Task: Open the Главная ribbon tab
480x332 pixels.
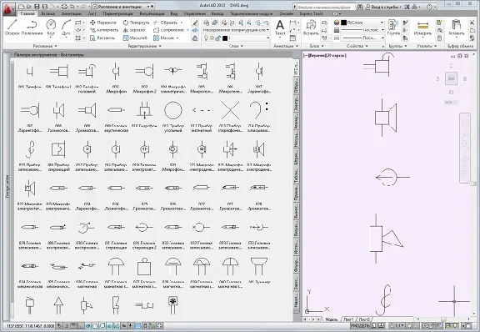Action: tap(27, 13)
